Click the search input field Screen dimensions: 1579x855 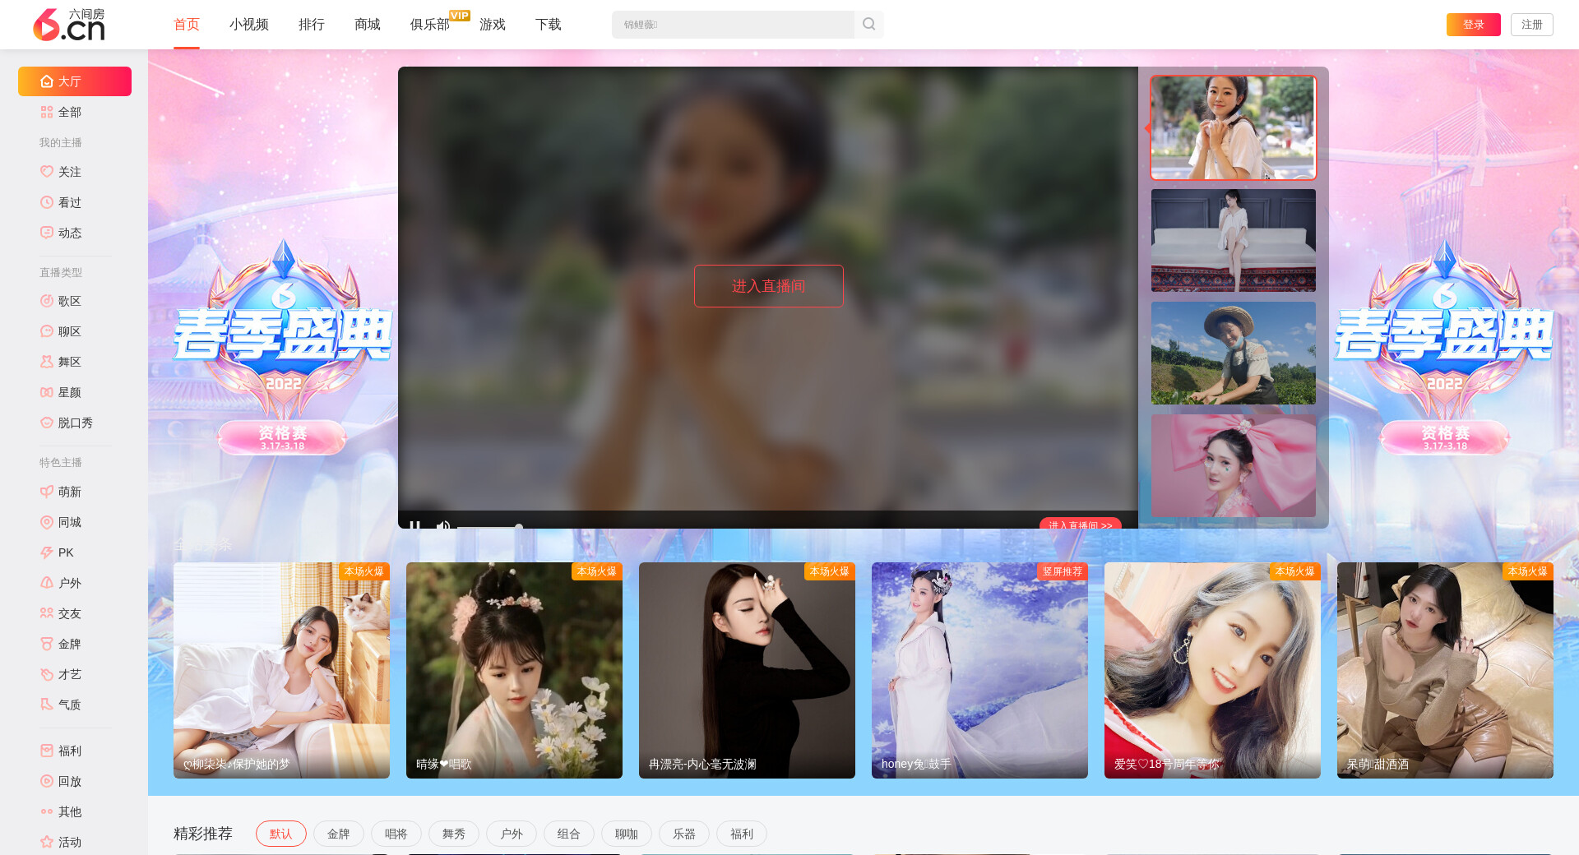coord(732,25)
